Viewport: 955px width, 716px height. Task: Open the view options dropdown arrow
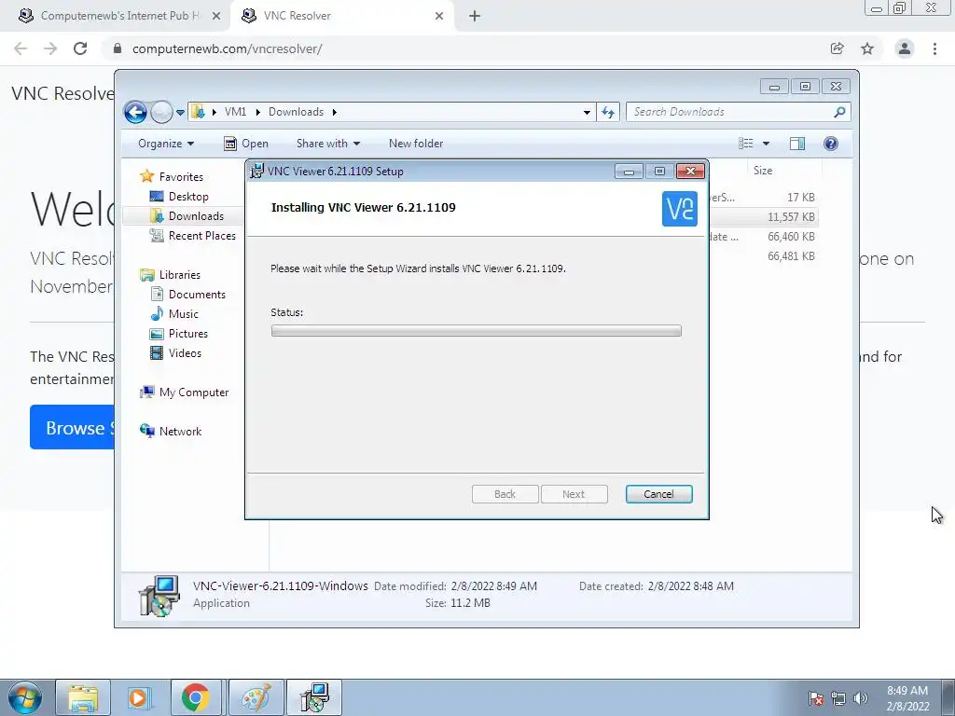tap(767, 144)
